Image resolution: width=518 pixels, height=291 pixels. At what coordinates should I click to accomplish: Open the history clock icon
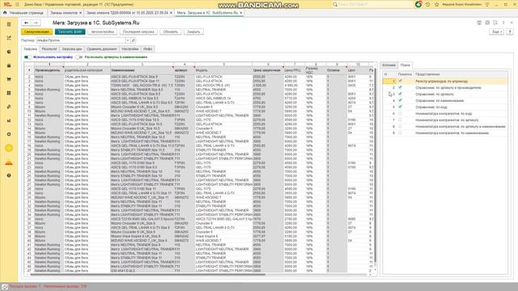[428, 4]
